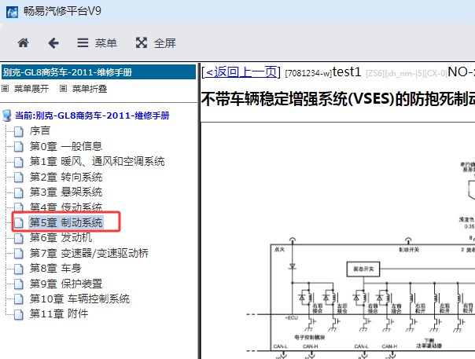Click the page icon beside 第1章
This screenshot has height=359, width=475.
click(x=18, y=162)
